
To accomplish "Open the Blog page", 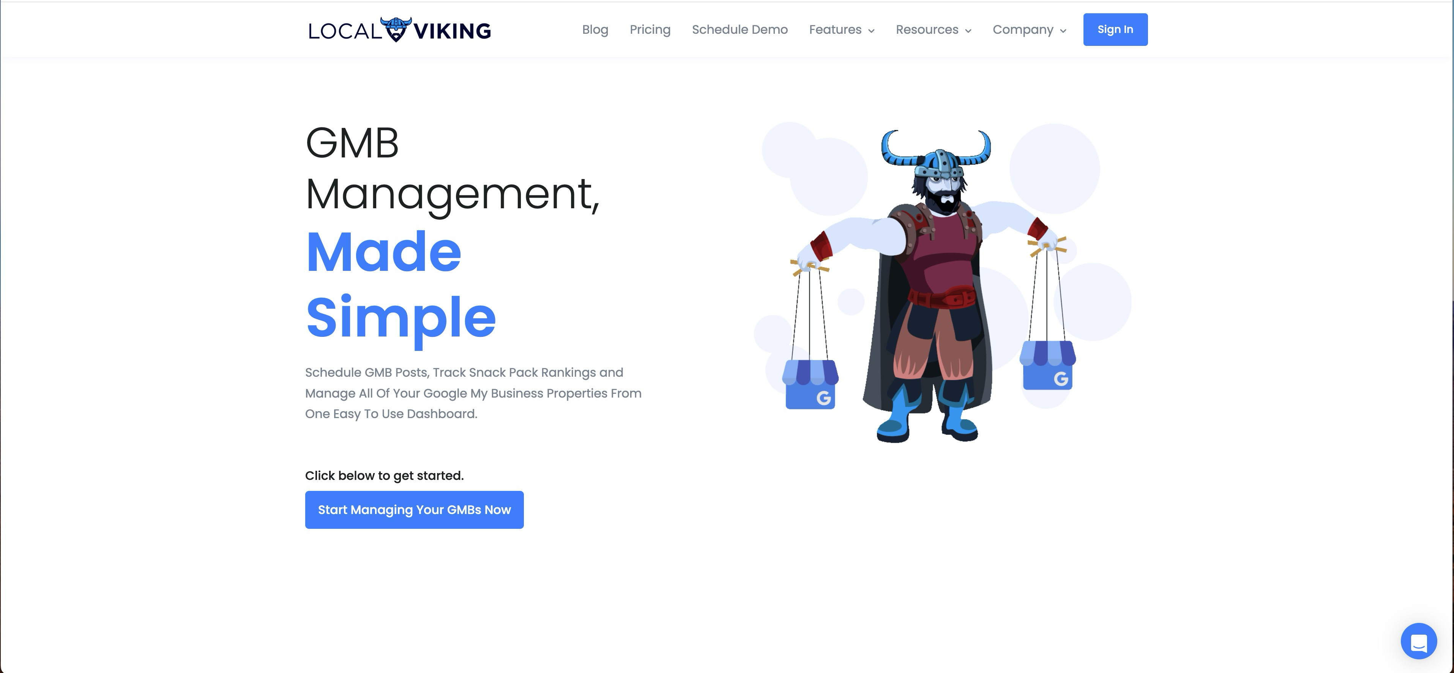I will (595, 29).
